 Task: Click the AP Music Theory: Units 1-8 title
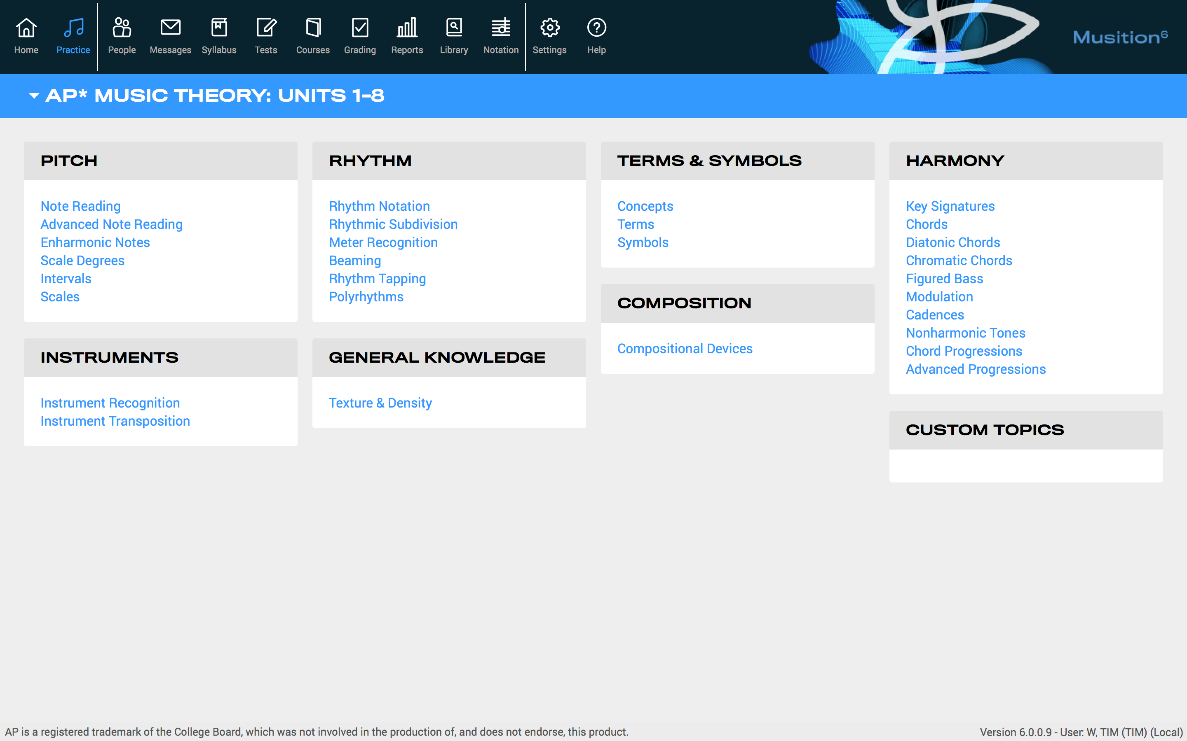click(215, 96)
